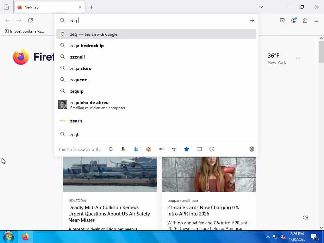The height and width of the screenshot is (243, 324).
Task: Go forward one page
Action: pos(19,20)
